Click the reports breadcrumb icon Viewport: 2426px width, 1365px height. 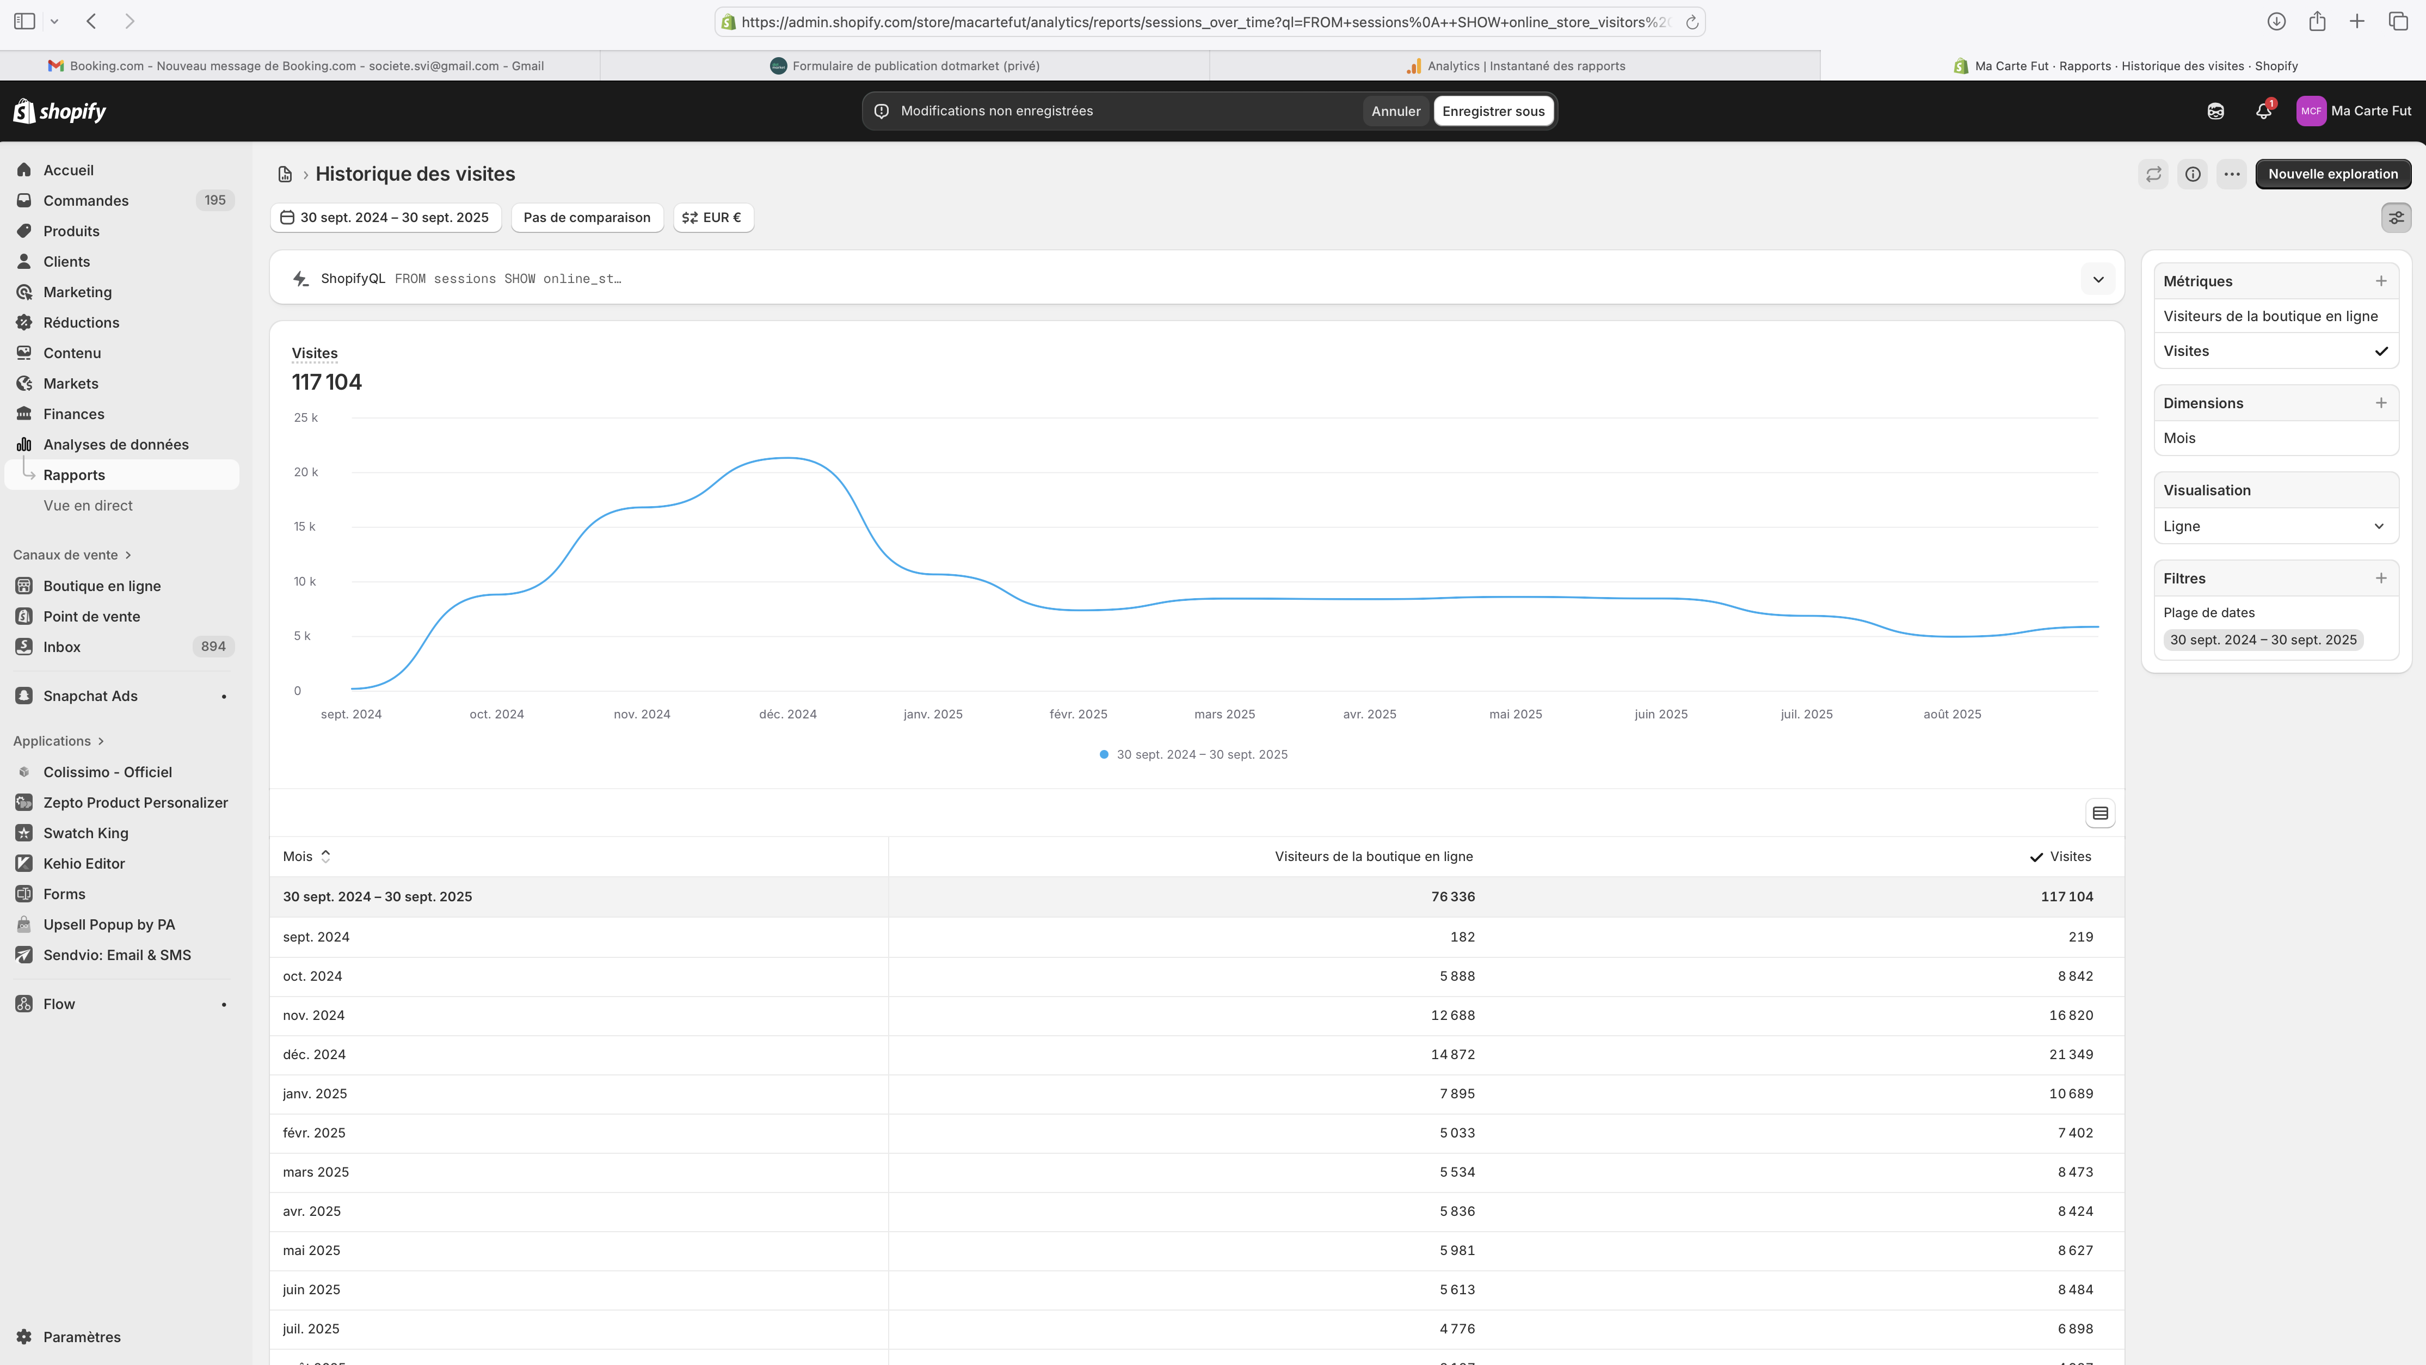pos(285,174)
